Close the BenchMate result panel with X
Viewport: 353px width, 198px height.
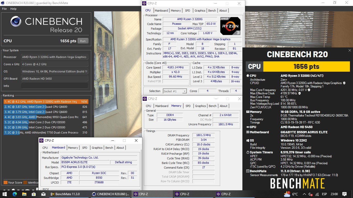[x=350, y=51]
